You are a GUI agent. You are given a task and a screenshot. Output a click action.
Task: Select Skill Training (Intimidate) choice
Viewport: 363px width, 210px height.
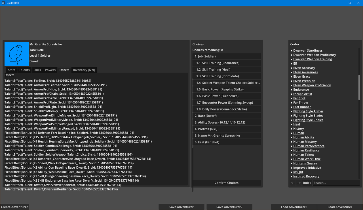(x=227, y=76)
